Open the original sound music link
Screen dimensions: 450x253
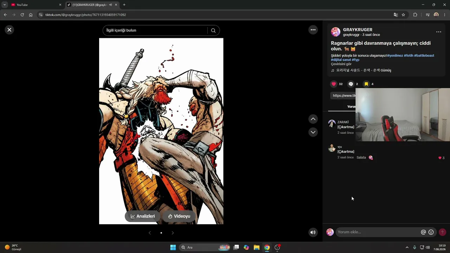pos(364,70)
